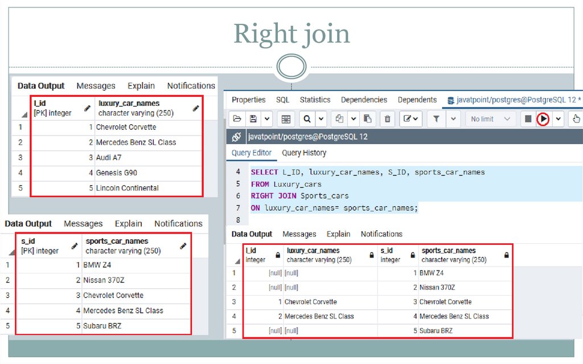Expand the Execute options dropdown arrow
The width and height of the screenshot is (583, 364).
click(x=559, y=119)
